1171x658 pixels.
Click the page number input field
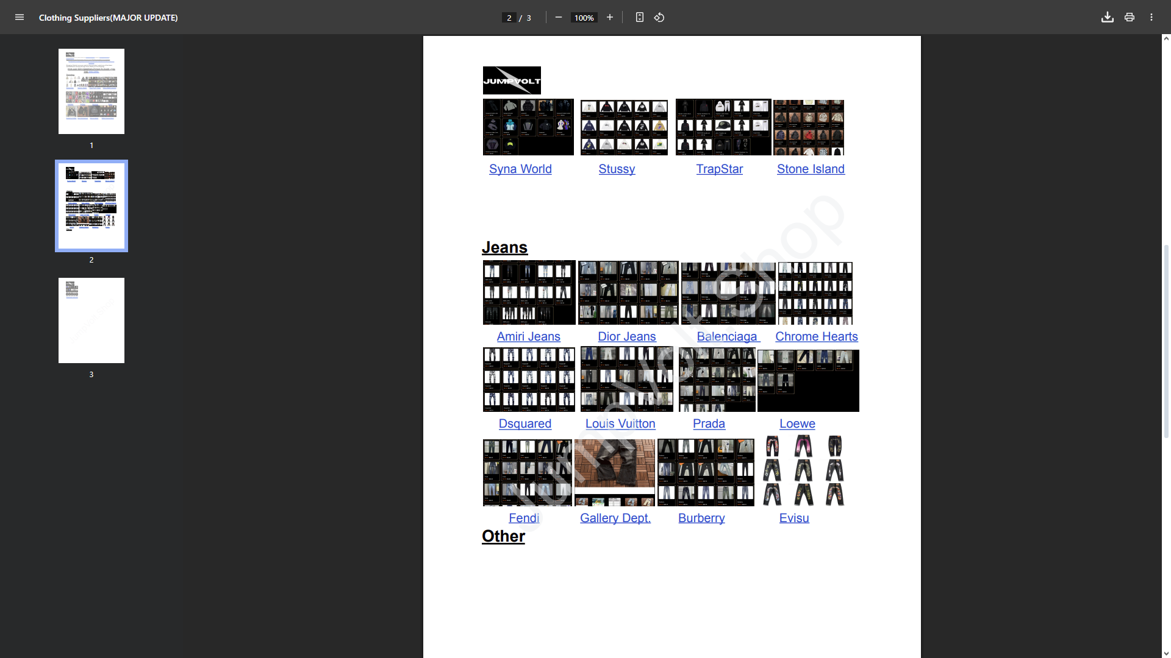click(x=509, y=18)
